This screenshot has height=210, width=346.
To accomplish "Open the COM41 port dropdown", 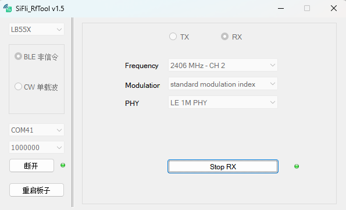I will [x=37, y=130].
